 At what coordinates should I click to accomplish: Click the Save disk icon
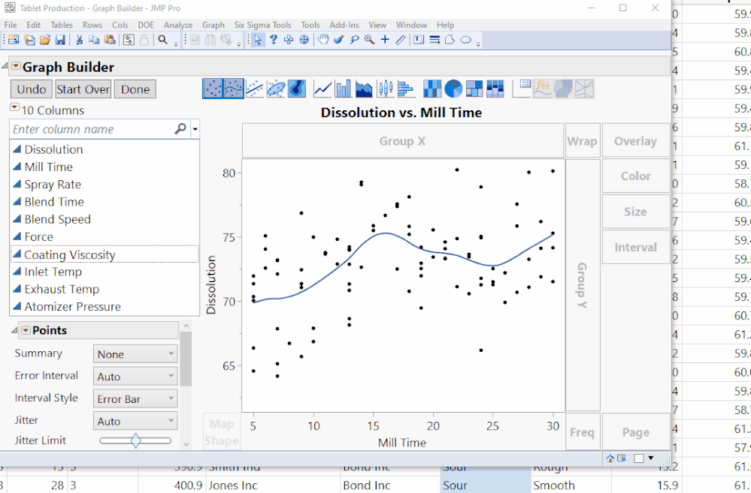pyautogui.click(x=60, y=41)
